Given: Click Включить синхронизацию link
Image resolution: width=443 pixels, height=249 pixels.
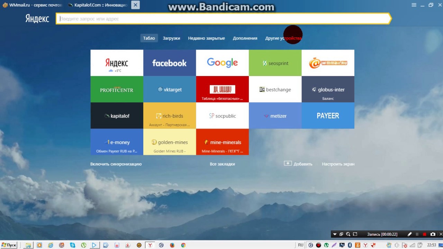Looking at the screenshot, I should [x=116, y=164].
